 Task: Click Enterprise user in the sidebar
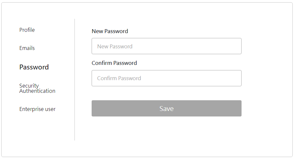(37, 109)
